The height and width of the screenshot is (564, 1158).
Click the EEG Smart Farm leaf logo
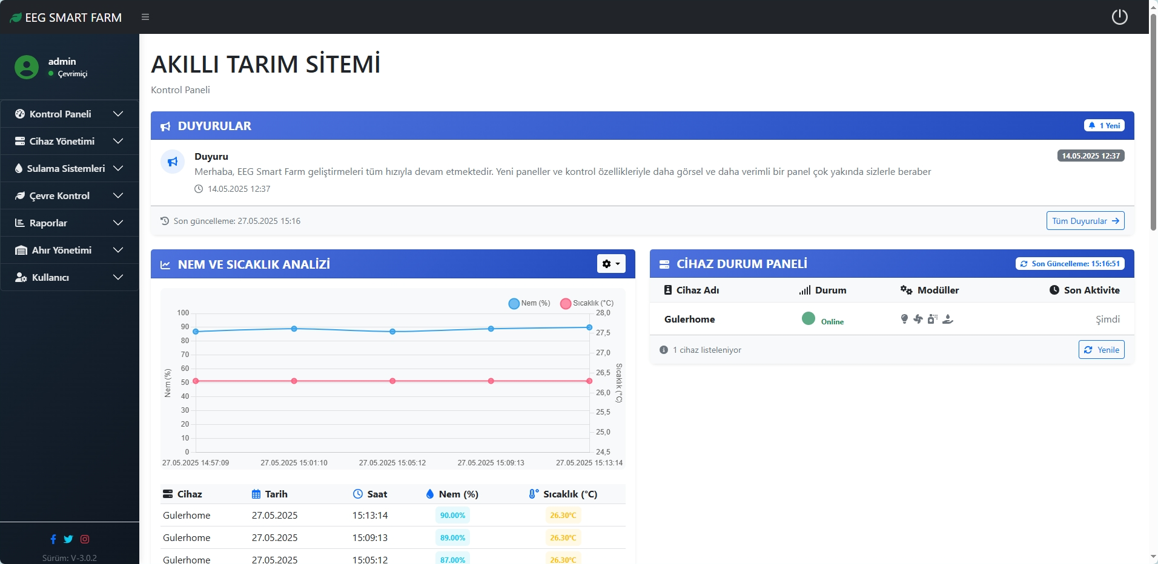coord(16,18)
